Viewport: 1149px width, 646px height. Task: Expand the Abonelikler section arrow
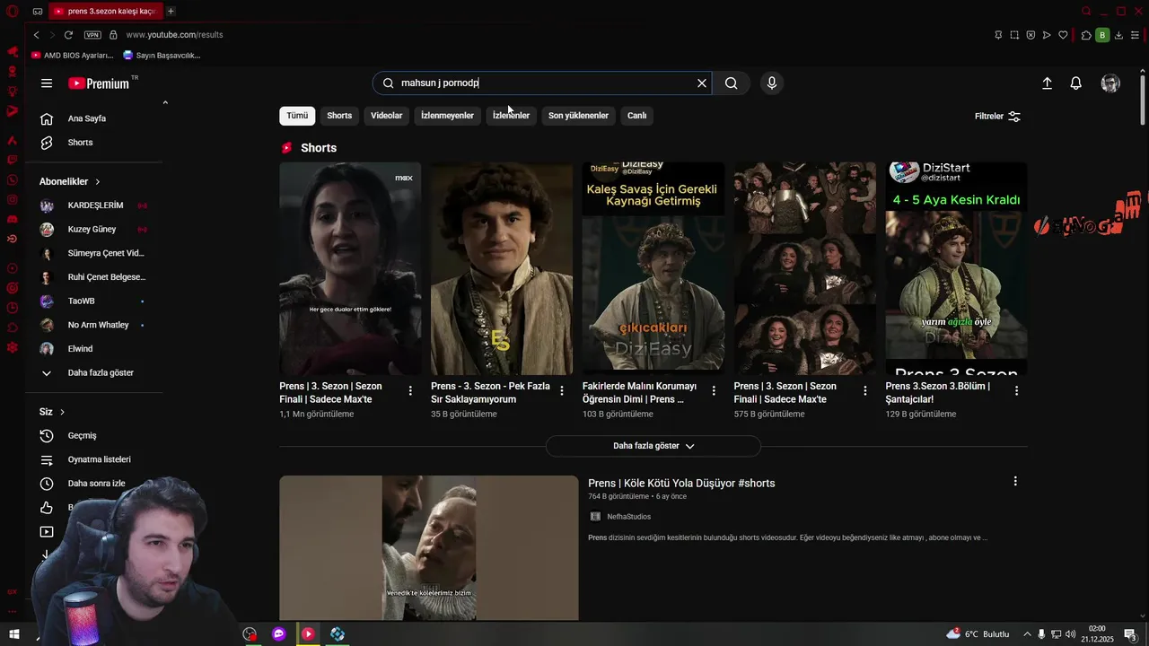coord(98,181)
